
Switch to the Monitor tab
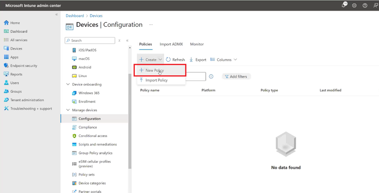click(x=197, y=44)
